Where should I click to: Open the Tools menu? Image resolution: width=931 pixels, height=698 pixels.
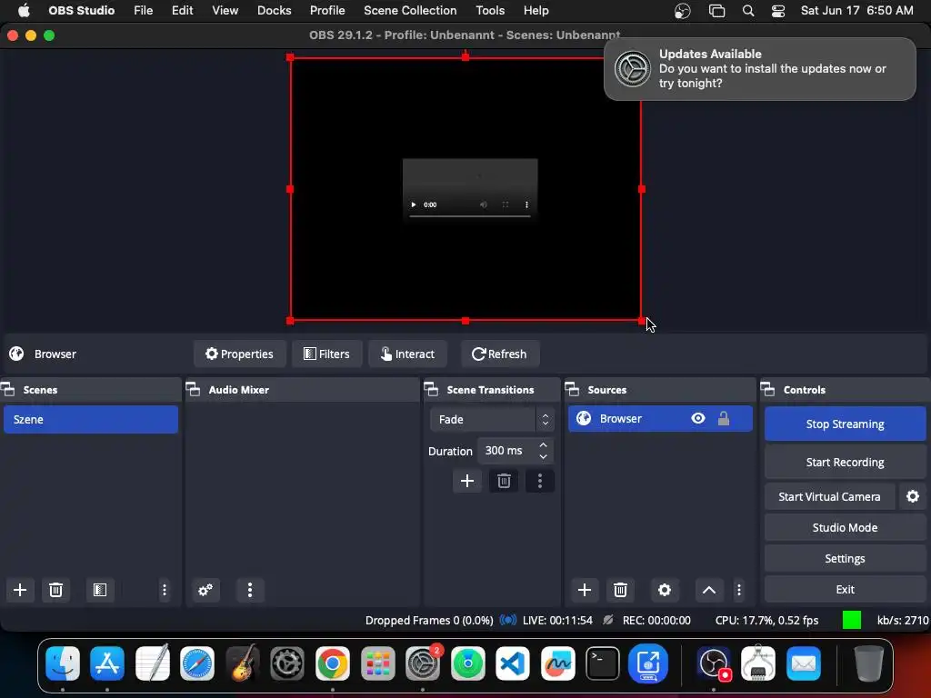[490, 11]
